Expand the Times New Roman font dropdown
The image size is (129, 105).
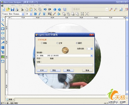click(23, 14)
